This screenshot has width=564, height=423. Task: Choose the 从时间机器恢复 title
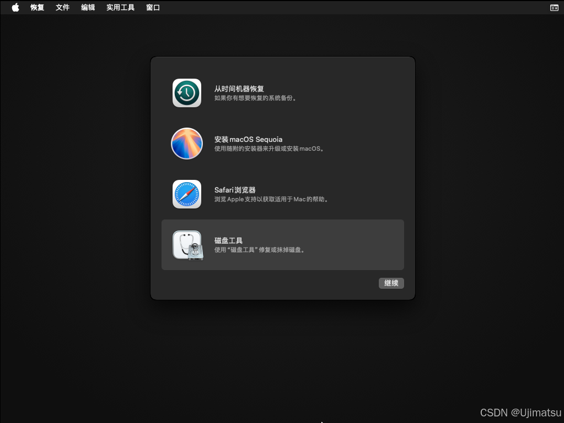click(239, 89)
